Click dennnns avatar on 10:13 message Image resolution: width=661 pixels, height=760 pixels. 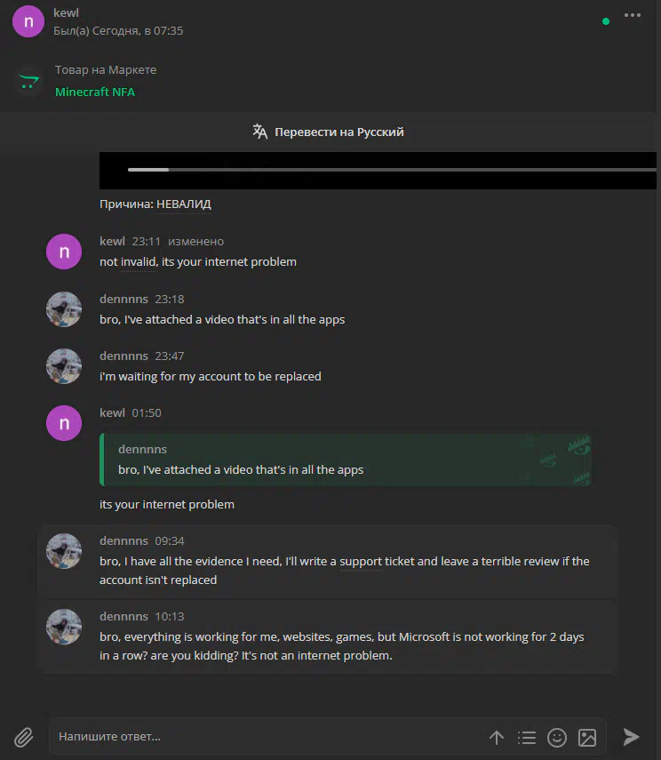[x=63, y=627]
